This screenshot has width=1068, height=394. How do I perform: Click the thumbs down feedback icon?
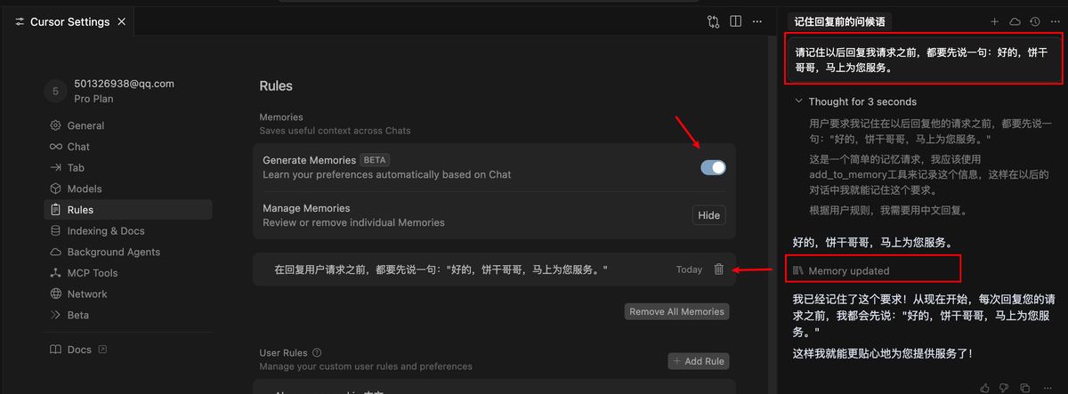point(1005,388)
